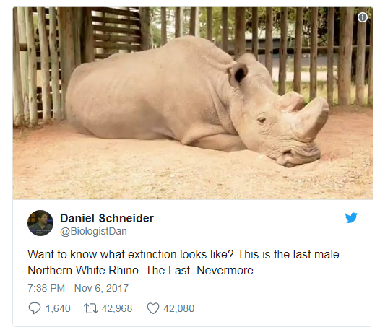Open the @BiologistDan handle link
This screenshot has height=327, width=380.
click(x=93, y=231)
